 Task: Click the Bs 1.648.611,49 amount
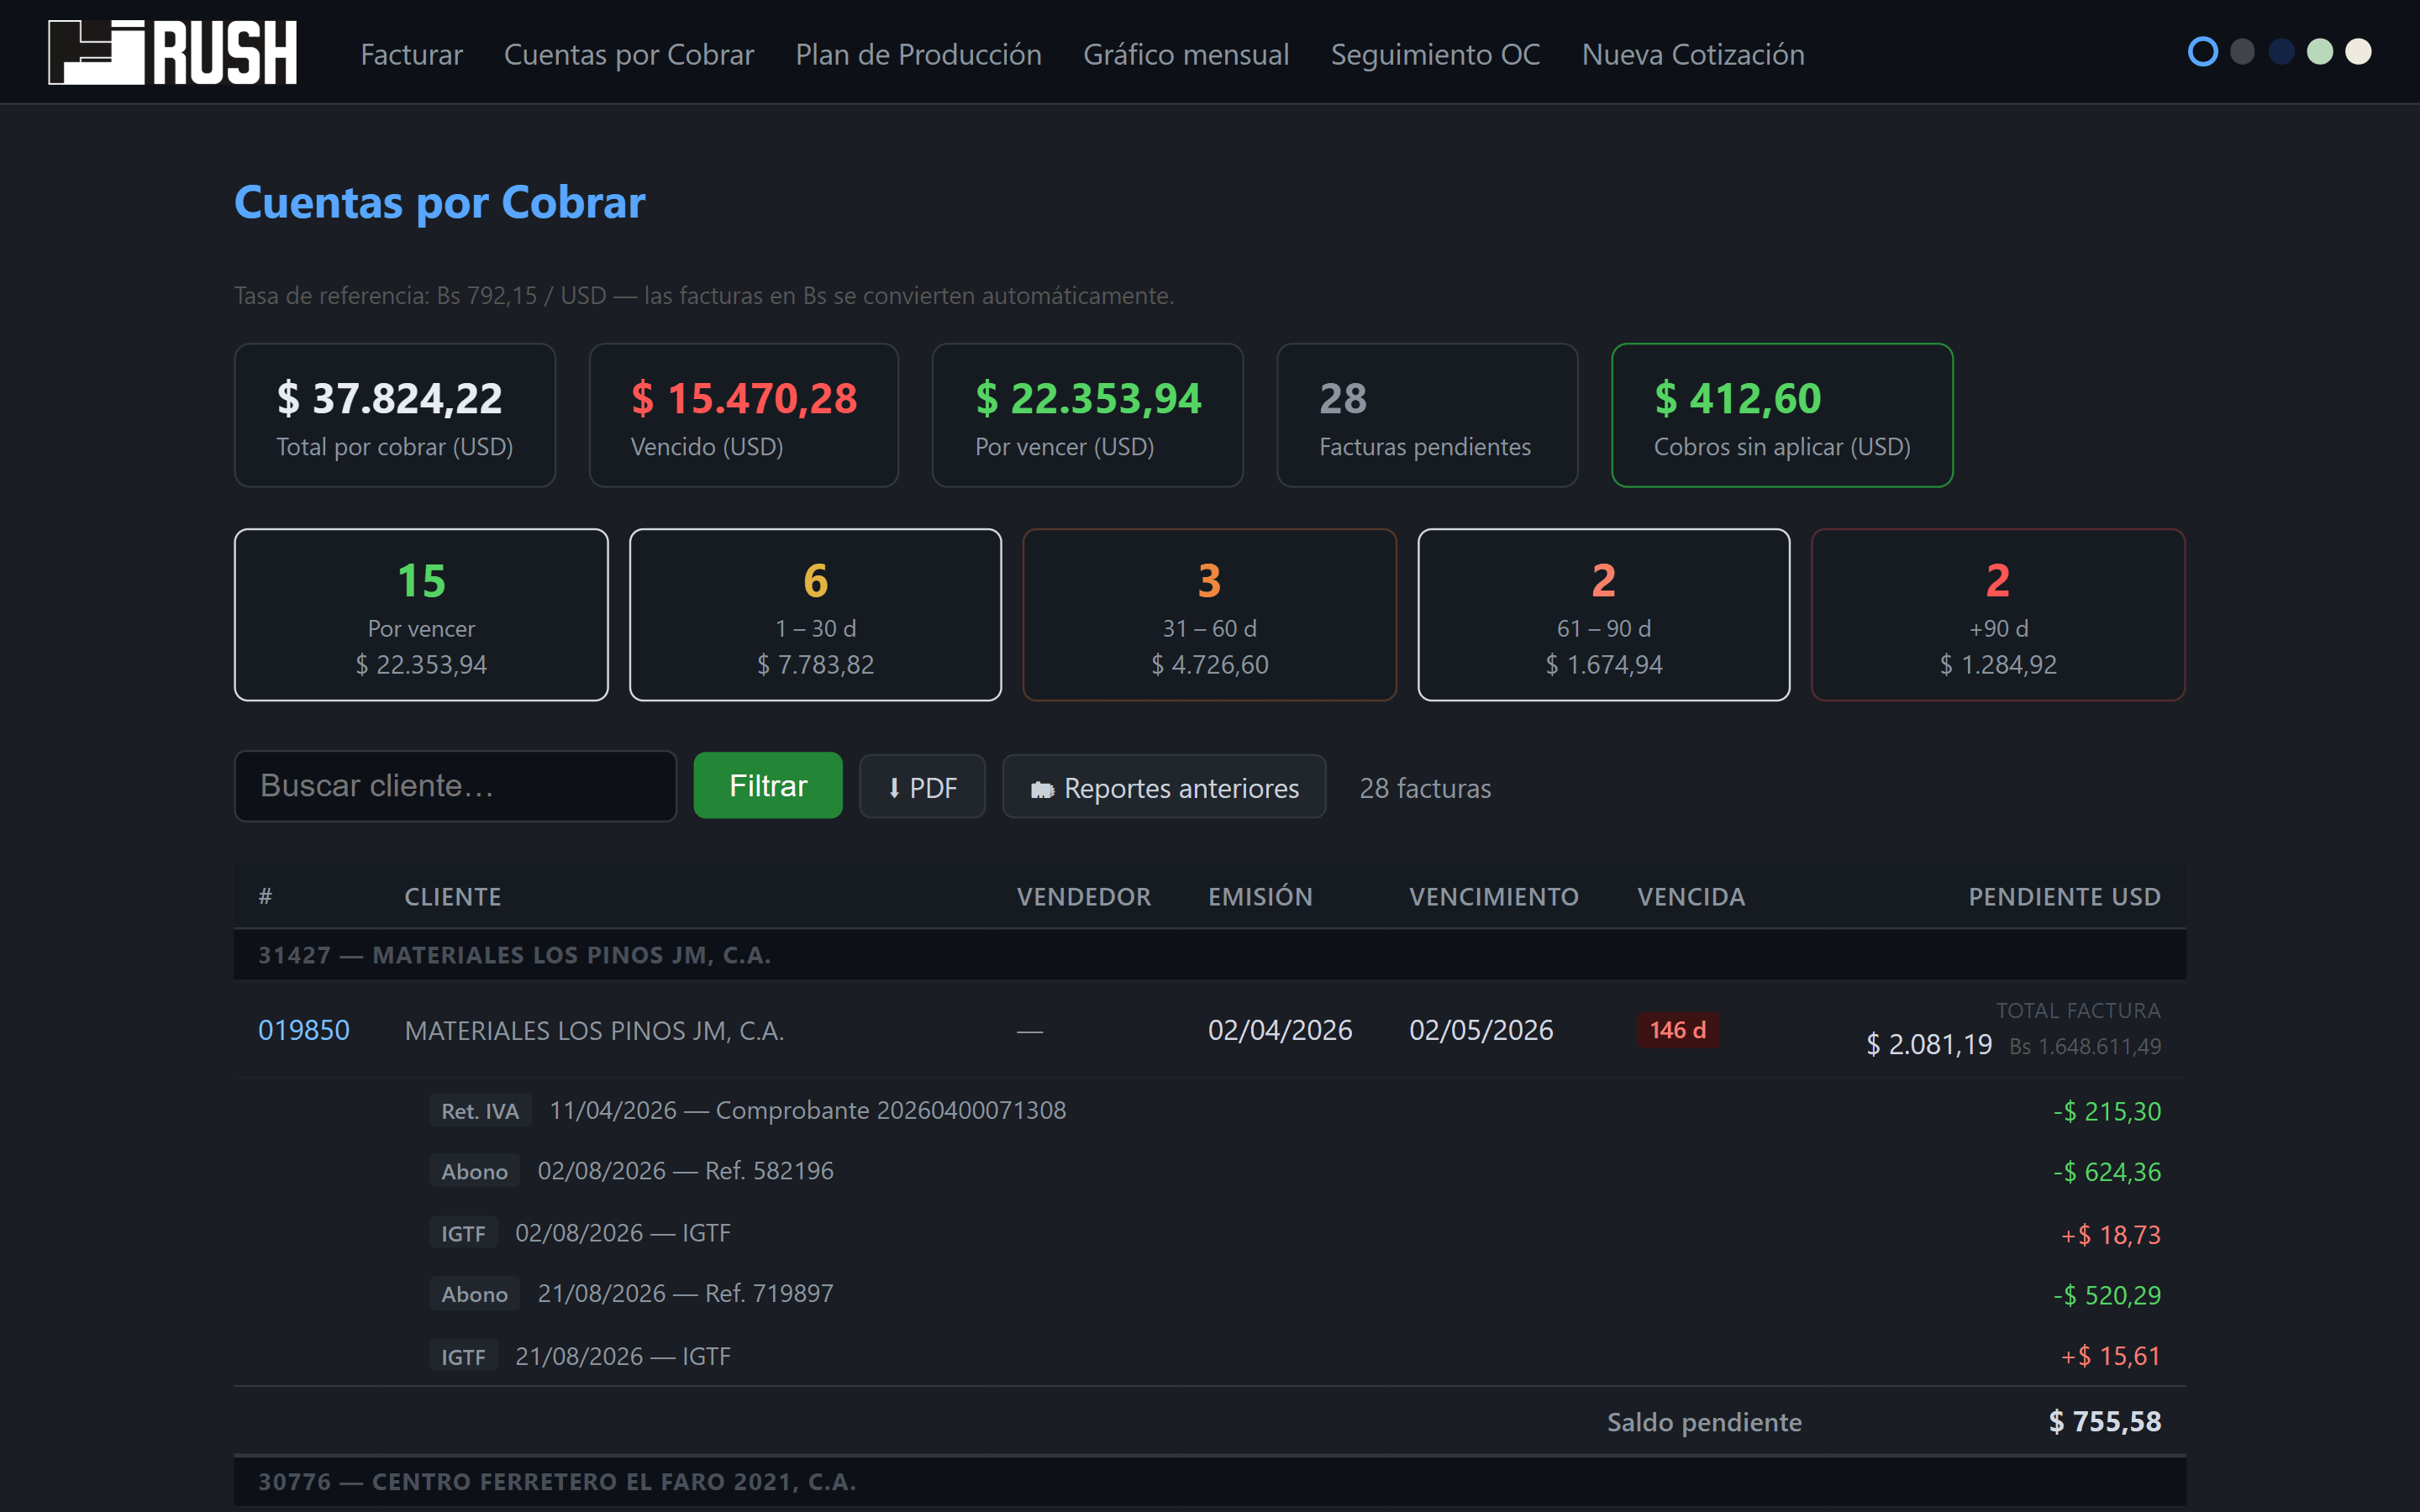(x=2085, y=1046)
